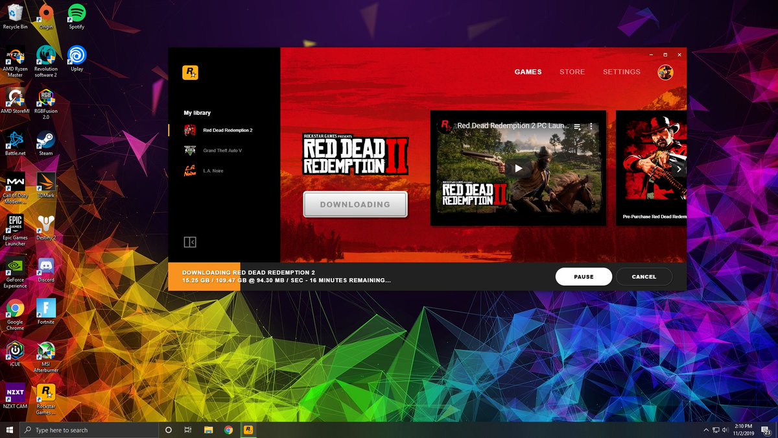
Task: Show hidden system tray icons
Action: coord(706,430)
